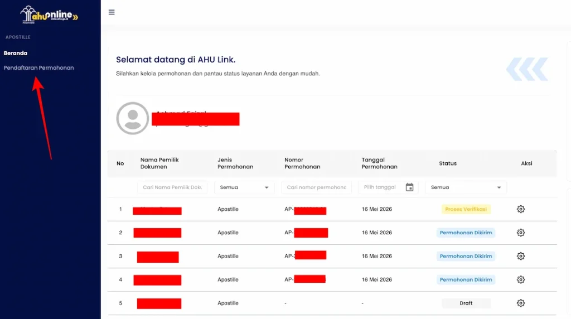
Task: Click Permohonan Dikirim badge in row 4
Action: coord(466,279)
